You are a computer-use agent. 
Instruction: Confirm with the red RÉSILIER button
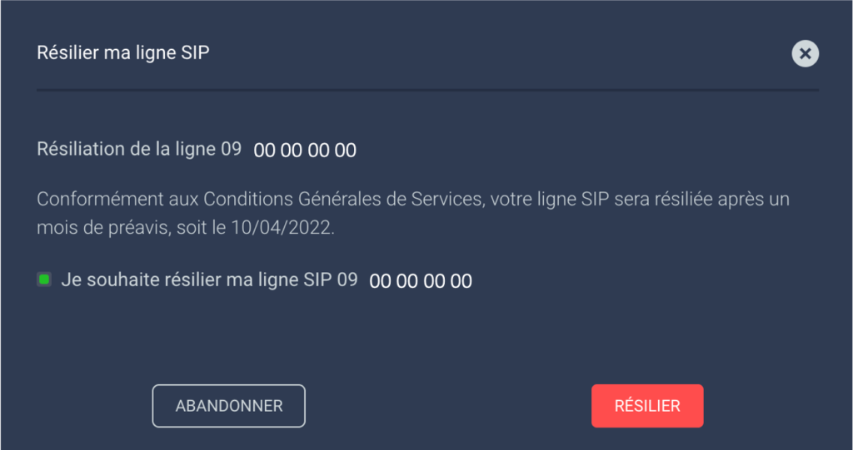coord(647,406)
